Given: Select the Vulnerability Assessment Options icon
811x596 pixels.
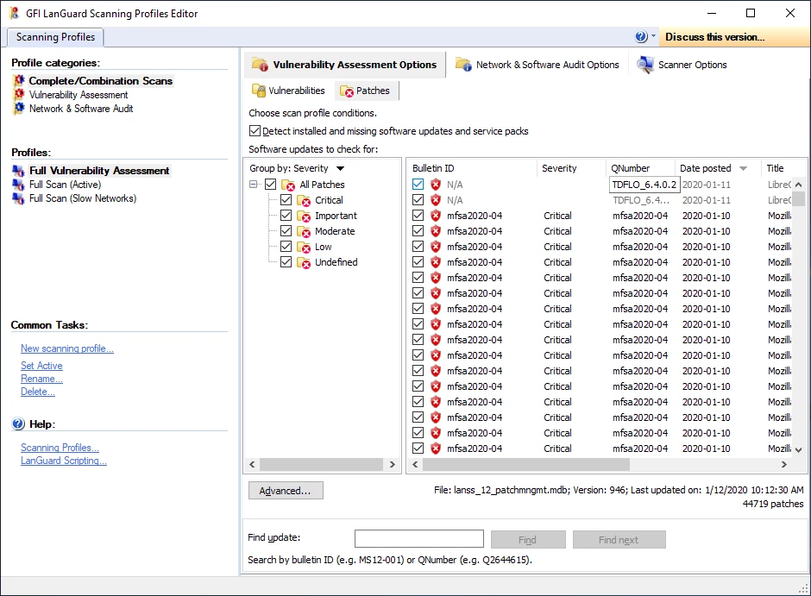Looking at the screenshot, I should [262, 64].
